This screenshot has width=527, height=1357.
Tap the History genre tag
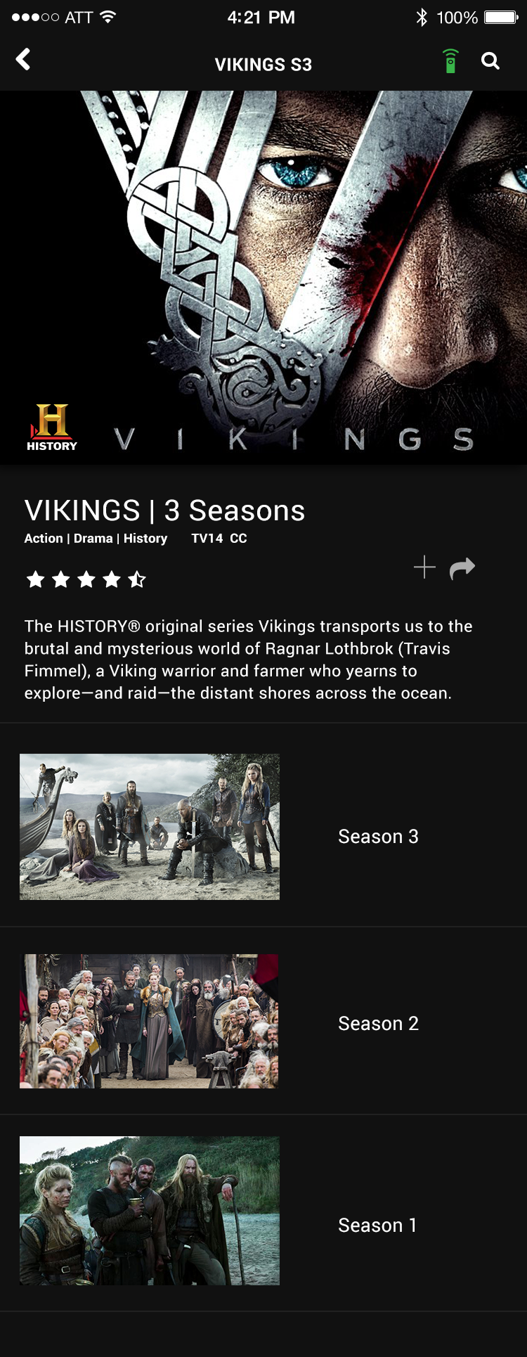pos(145,538)
